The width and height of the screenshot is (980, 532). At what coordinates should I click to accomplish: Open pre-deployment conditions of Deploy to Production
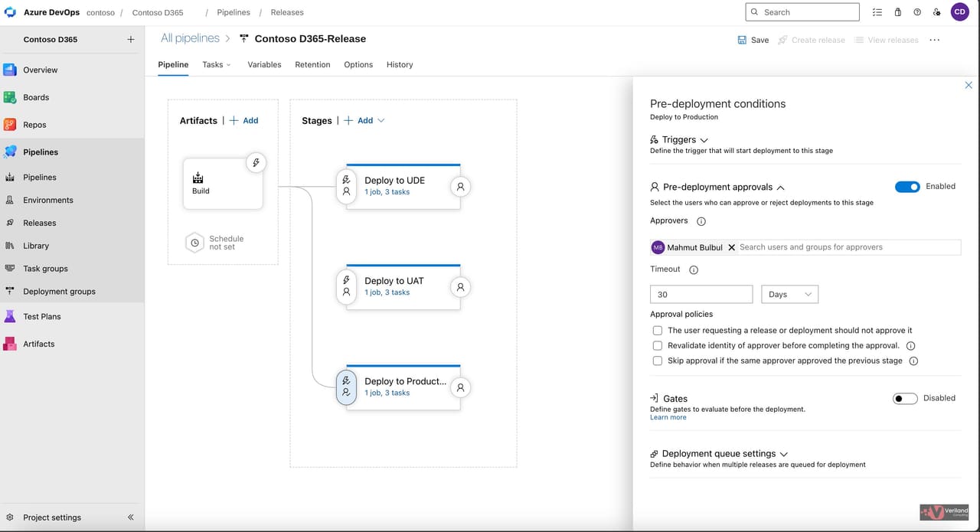click(x=346, y=387)
